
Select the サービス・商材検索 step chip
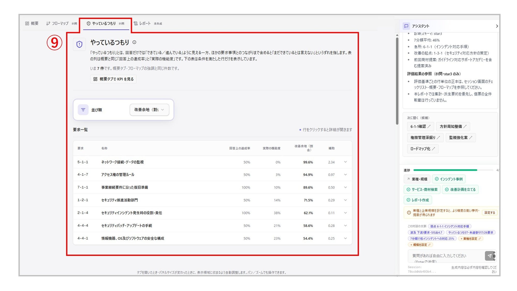422,189
